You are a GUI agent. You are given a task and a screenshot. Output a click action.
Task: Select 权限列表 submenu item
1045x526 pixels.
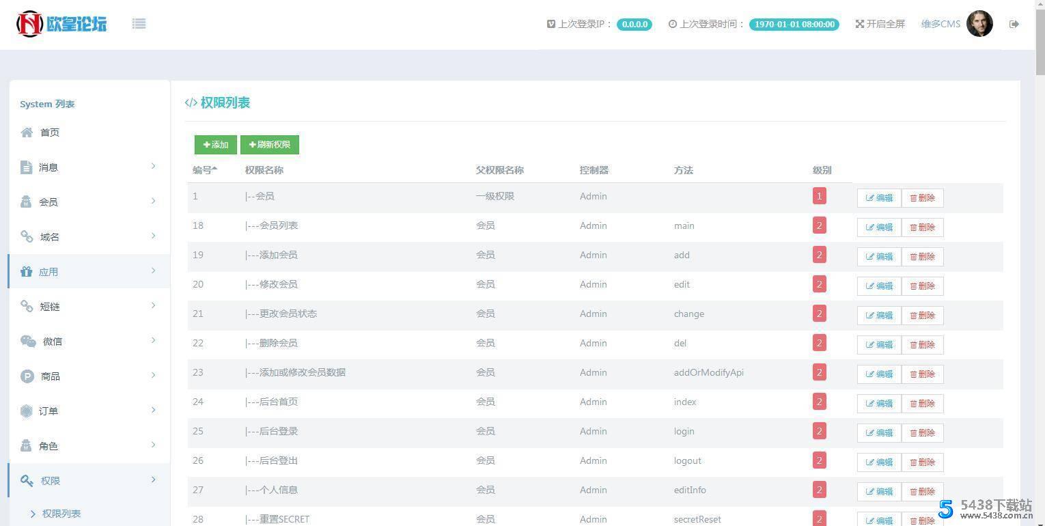(61, 514)
